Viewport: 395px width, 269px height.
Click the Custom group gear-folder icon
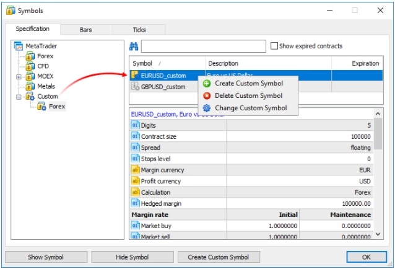(x=30, y=96)
